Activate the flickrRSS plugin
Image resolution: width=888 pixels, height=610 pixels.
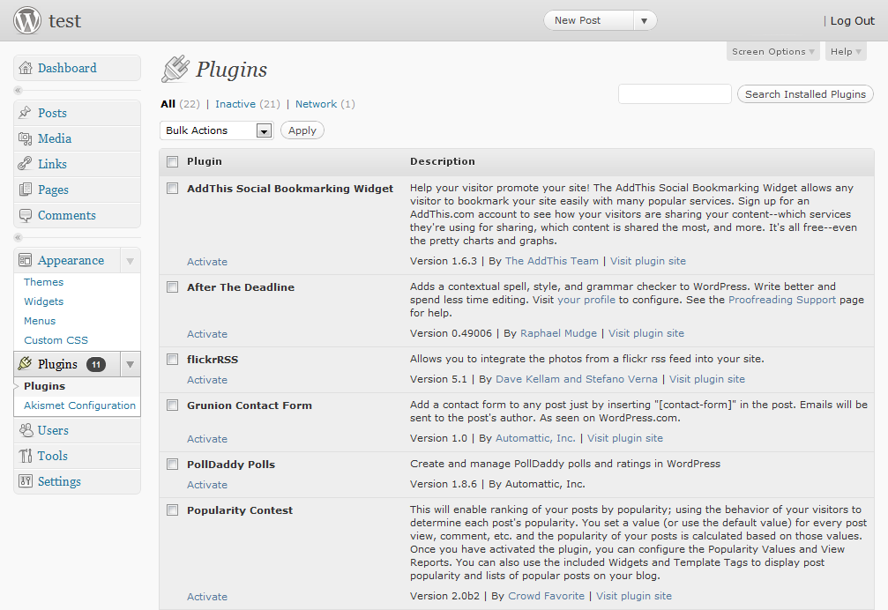point(207,380)
